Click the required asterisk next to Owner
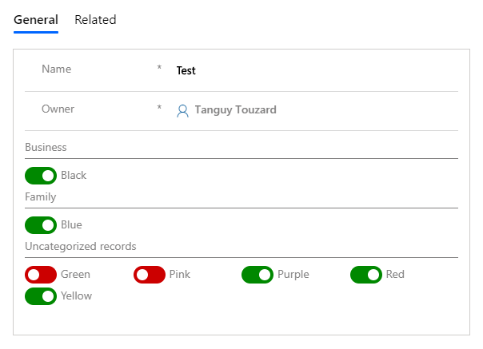Viewport: 483px width, 349px height. [x=159, y=109]
